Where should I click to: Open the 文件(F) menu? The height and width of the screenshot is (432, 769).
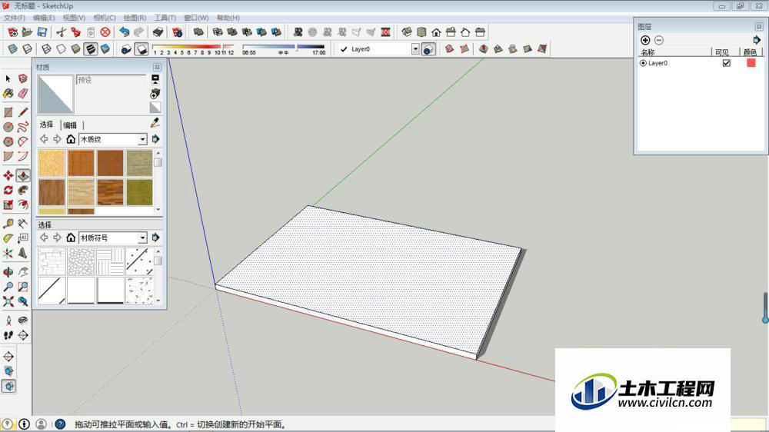point(14,18)
